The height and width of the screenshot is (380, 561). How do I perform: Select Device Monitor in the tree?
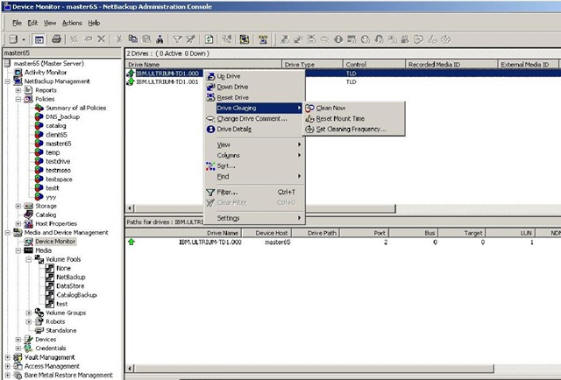pos(55,242)
